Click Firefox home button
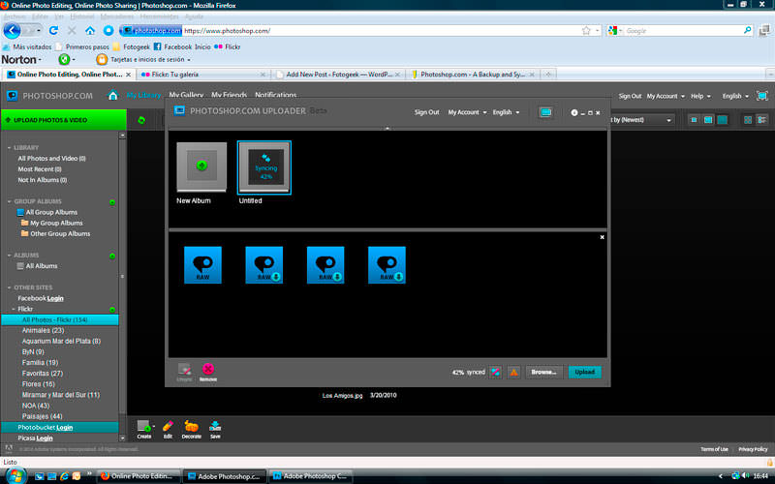This screenshot has height=484, width=775. (90, 31)
